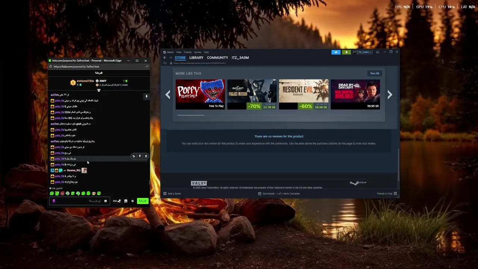The height and width of the screenshot is (269, 478).
Task: Delete the hovered chat message
Action: pos(146,156)
